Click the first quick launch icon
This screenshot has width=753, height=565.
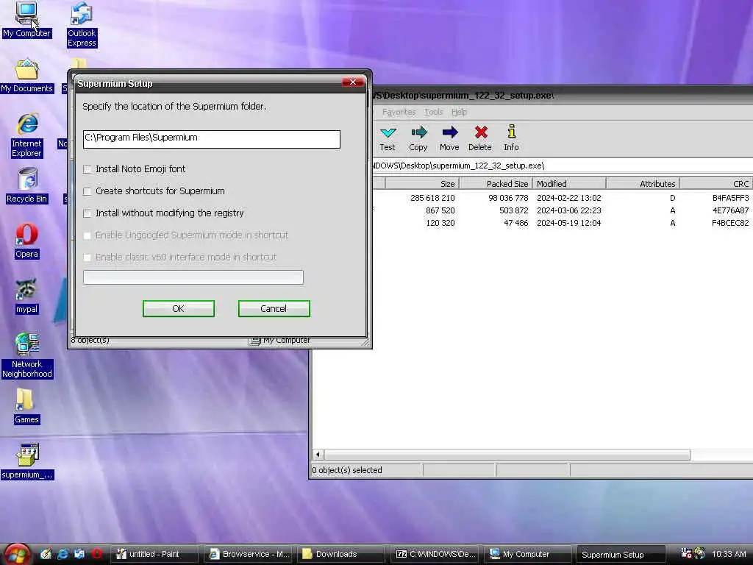coord(46,554)
